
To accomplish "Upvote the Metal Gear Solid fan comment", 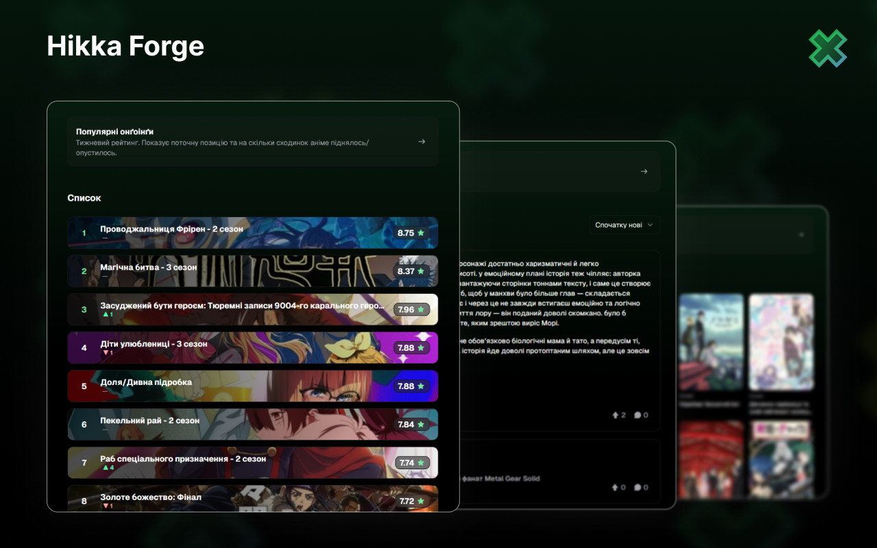I will 615,488.
